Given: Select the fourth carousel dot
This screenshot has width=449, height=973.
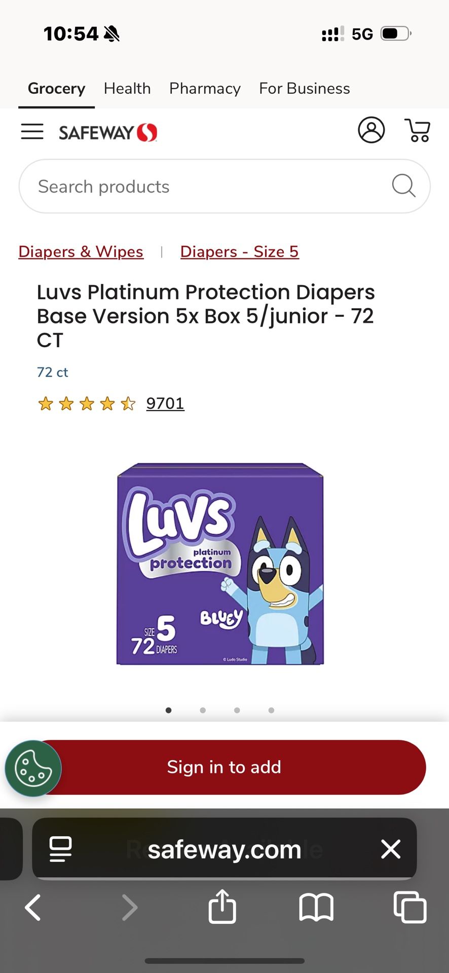Looking at the screenshot, I should pyautogui.click(x=271, y=710).
